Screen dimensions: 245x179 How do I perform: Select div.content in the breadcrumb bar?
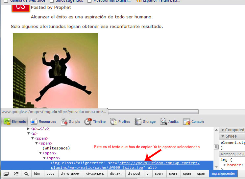(x=95, y=173)
